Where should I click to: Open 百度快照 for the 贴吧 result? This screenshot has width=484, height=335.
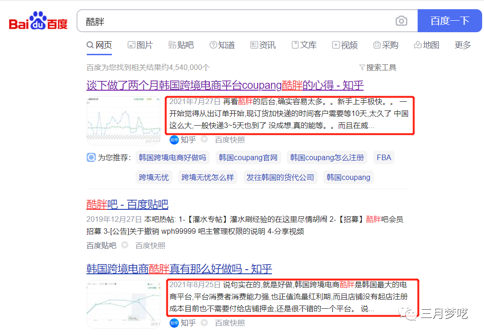click(x=150, y=246)
